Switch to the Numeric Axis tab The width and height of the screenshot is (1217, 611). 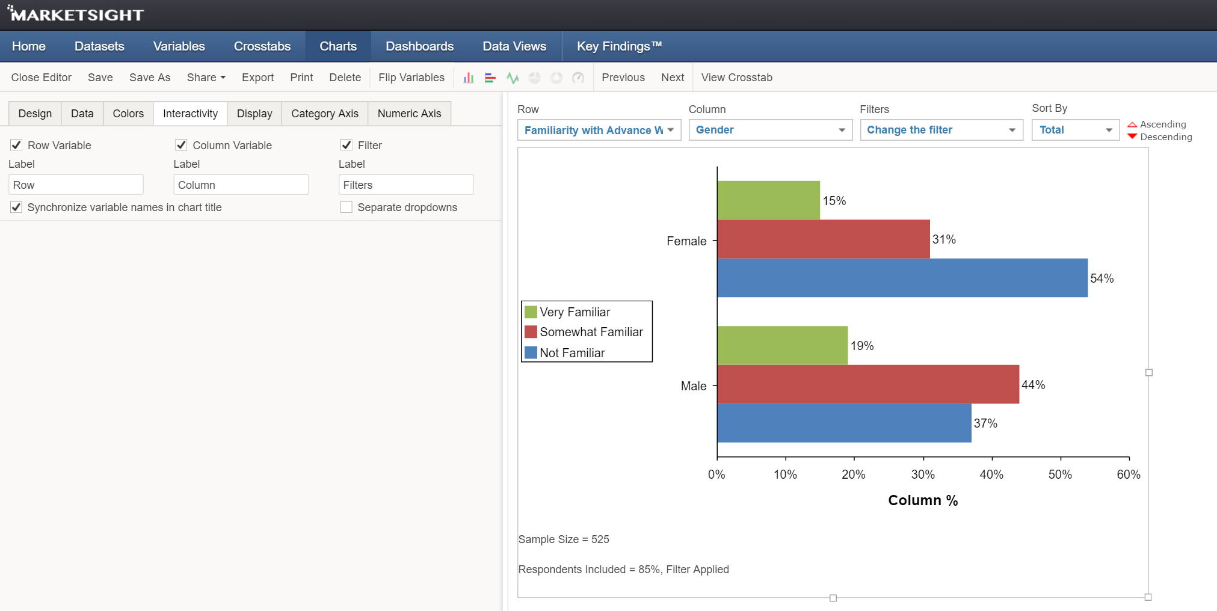(x=409, y=113)
